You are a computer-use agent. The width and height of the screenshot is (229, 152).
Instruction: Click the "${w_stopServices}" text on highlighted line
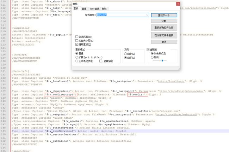point(60,131)
